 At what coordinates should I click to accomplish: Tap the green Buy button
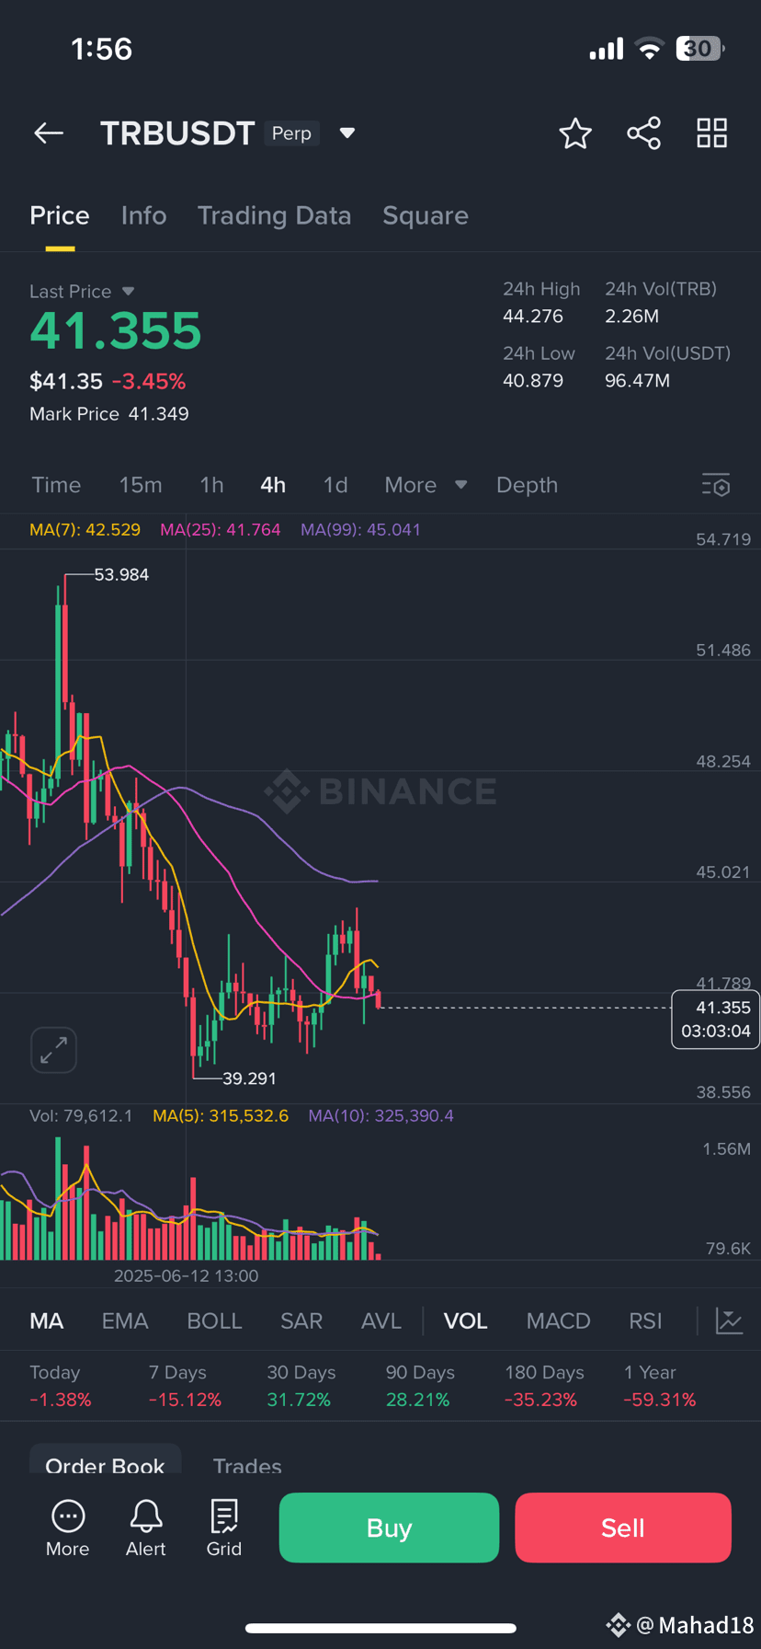[389, 1528]
